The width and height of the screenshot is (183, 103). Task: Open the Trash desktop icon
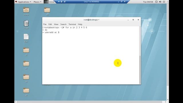tap(26, 23)
